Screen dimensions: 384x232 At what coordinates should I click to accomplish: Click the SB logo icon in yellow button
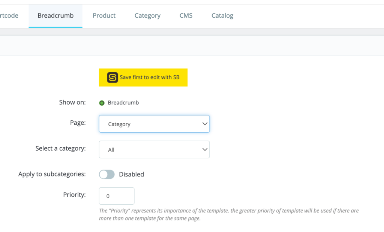112,78
